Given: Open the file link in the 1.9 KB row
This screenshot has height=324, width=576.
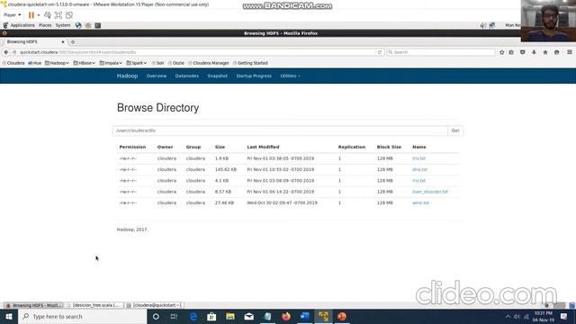Looking at the screenshot, I should coord(418,158).
